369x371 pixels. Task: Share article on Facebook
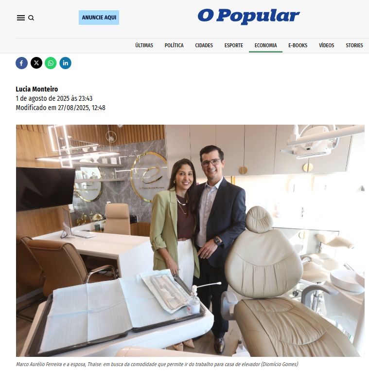pos(21,63)
